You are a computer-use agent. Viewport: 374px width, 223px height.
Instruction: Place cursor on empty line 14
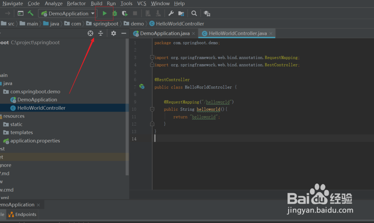point(263,139)
